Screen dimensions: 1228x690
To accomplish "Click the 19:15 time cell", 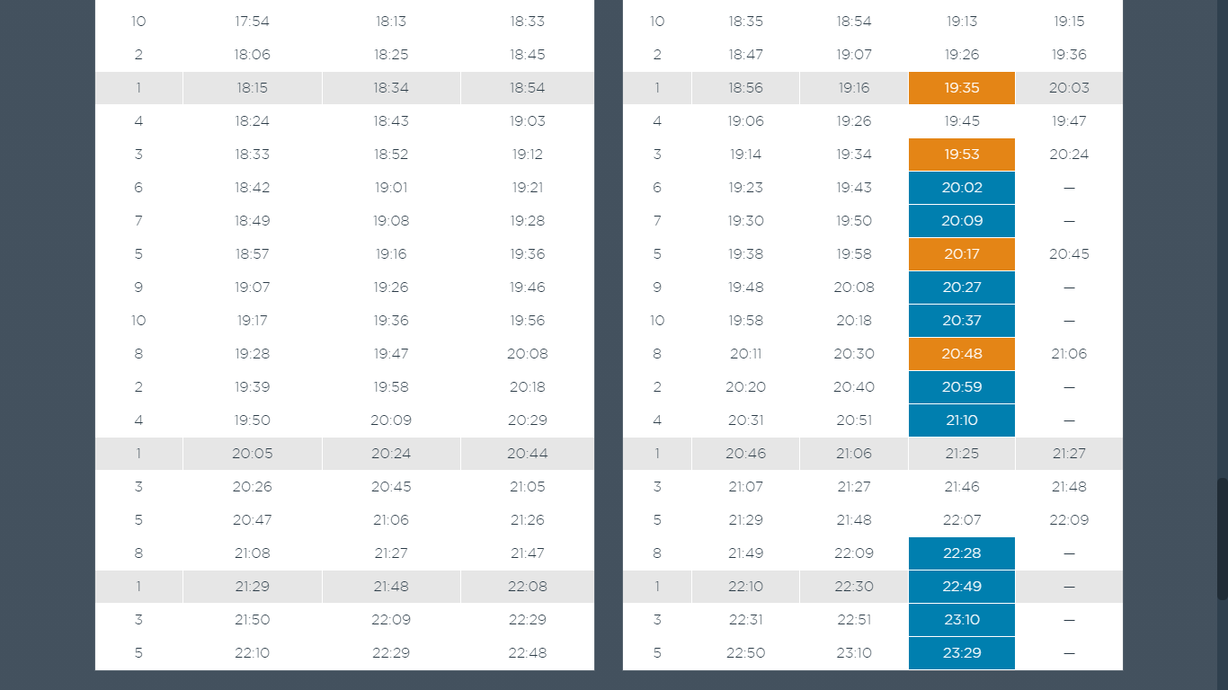I will (1069, 22).
